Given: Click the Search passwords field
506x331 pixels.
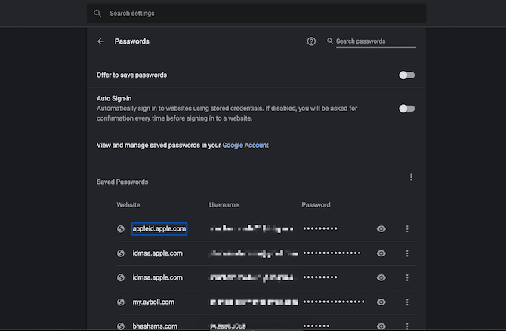Looking at the screenshot, I should coord(375,41).
